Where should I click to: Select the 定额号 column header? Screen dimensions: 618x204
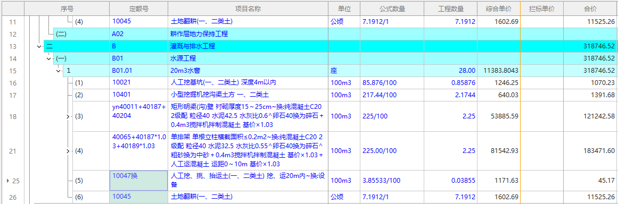coord(139,8)
